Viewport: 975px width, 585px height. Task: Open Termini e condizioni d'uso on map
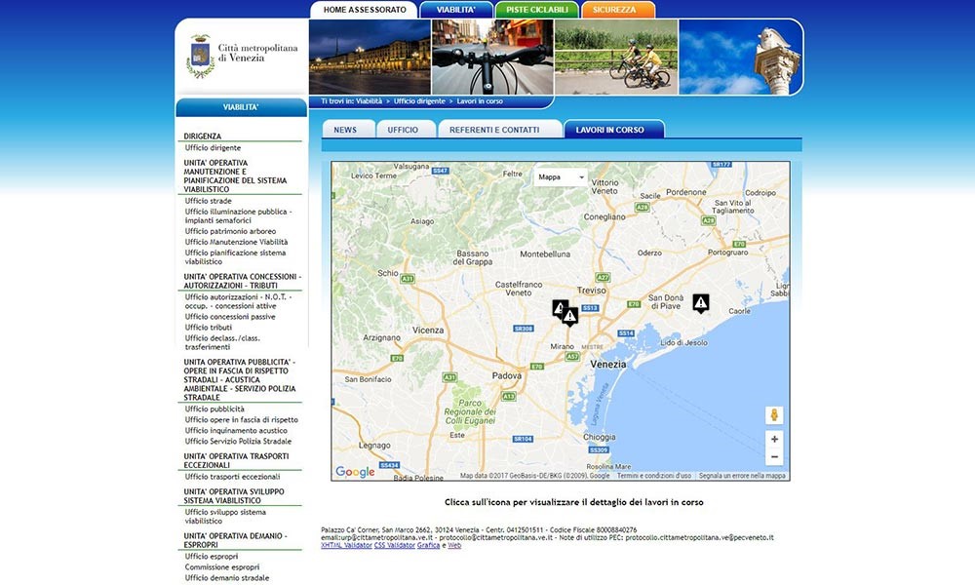(x=653, y=476)
